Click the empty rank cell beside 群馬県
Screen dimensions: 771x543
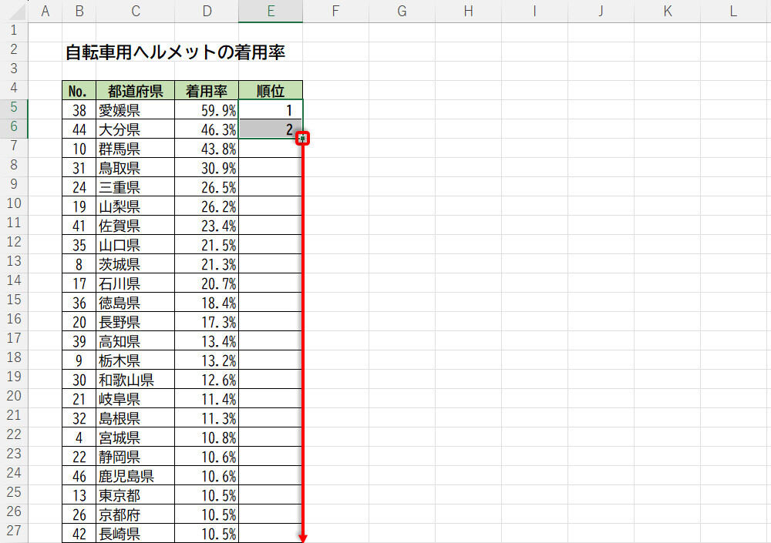[x=271, y=149]
